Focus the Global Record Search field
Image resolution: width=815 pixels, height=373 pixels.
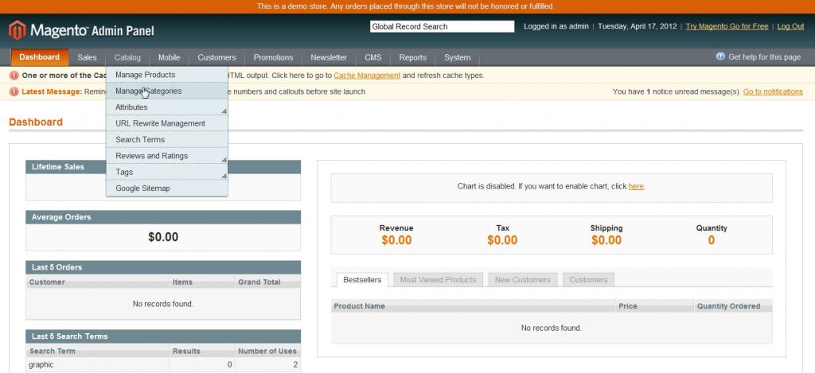442,26
